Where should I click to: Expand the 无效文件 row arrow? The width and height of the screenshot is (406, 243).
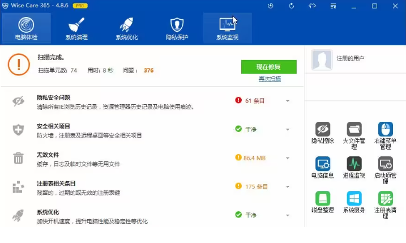[288, 158]
